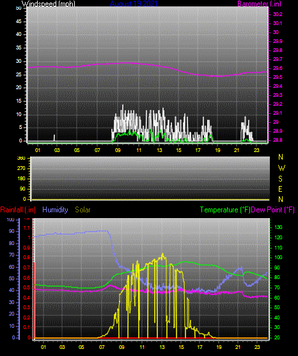Click the 30.2 barometer axis value
298x356 pixels.
278,14
